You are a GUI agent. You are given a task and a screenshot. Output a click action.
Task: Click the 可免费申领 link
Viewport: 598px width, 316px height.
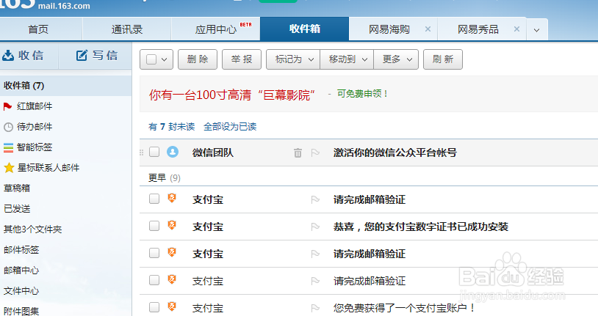pyautogui.click(x=362, y=94)
